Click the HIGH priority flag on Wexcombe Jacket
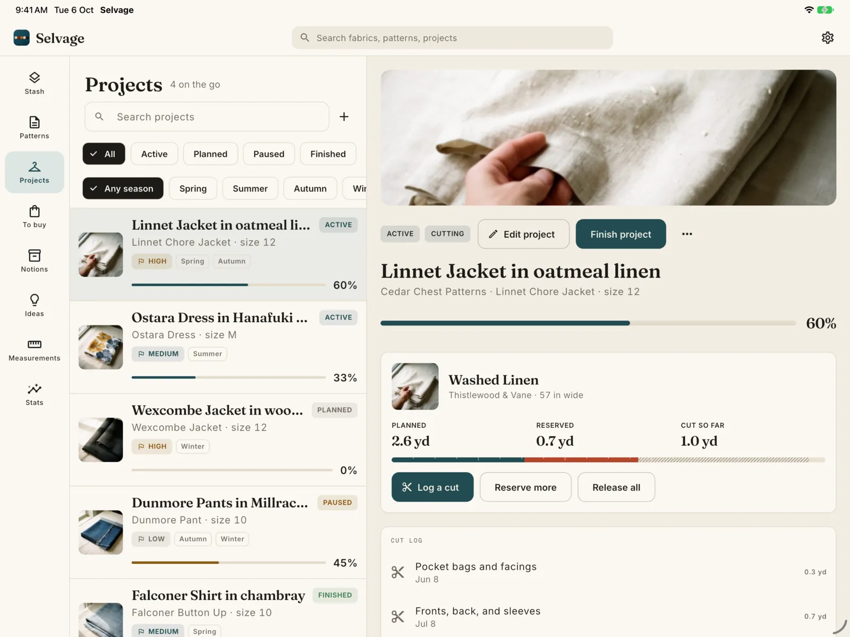Screen dimensions: 850x637 pyautogui.click(x=152, y=446)
